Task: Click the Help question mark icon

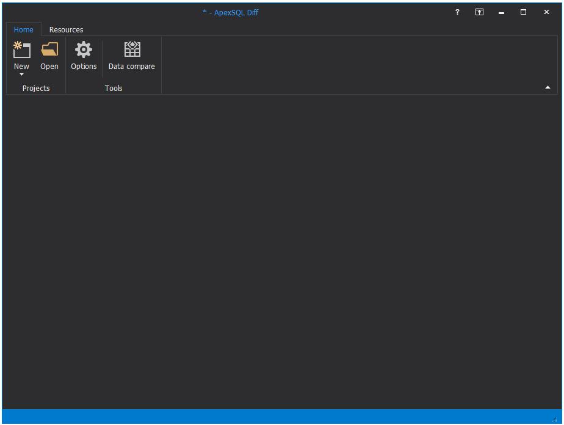Action: click(x=457, y=12)
